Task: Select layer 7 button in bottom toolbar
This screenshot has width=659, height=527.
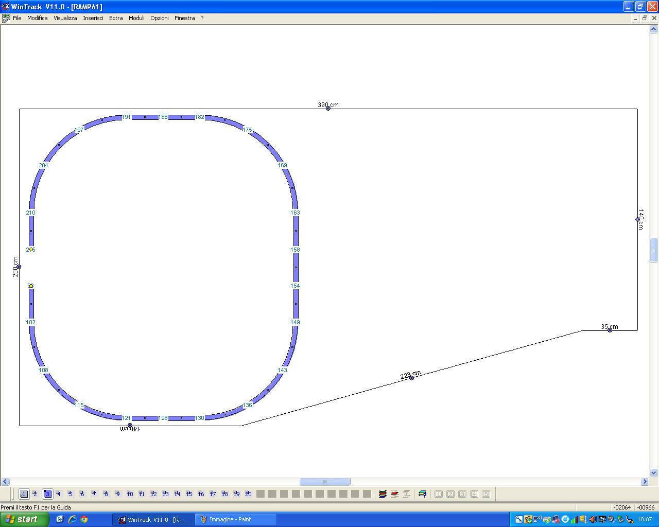Action: [94, 494]
